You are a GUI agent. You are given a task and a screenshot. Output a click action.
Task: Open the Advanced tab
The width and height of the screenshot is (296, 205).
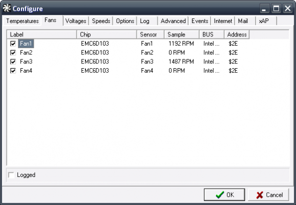pyautogui.click(x=173, y=21)
